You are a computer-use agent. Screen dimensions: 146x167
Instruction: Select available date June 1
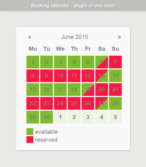click(33, 62)
